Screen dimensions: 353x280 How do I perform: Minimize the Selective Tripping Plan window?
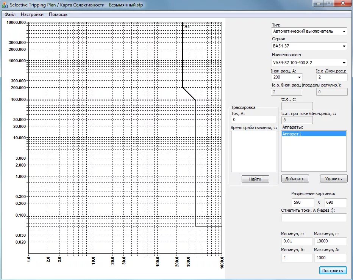318,3
